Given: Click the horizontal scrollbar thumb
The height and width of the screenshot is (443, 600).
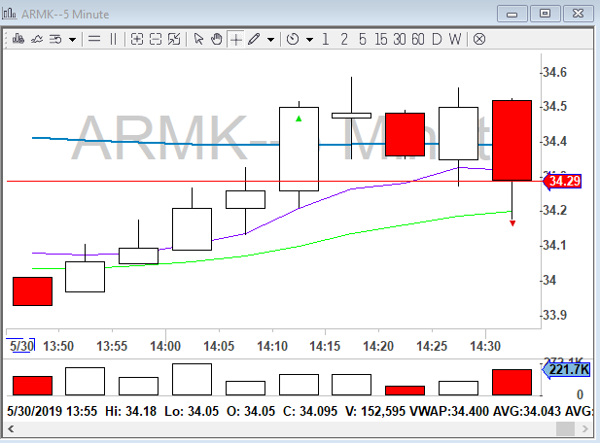Looking at the screenshot, I should tap(565, 428).
